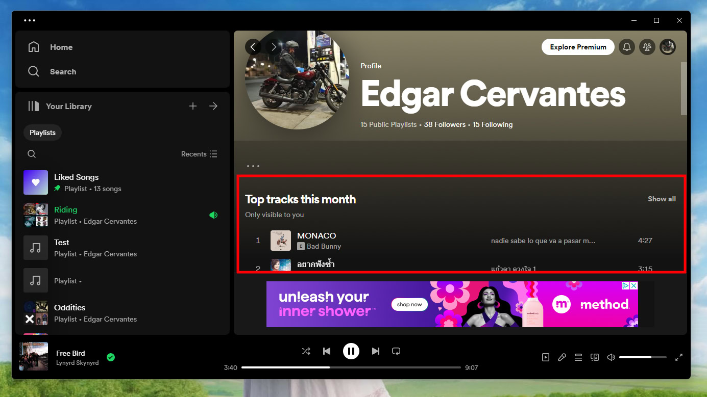Image resolution: width=707 pixels, height=397 pixels.
Task: Expand Your Library with the arrow icon
Action: click(213, 106)
